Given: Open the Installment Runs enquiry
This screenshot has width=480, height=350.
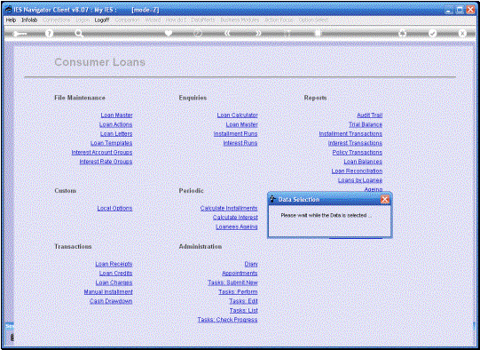Looking at the screenshot, I should point(236,134).
